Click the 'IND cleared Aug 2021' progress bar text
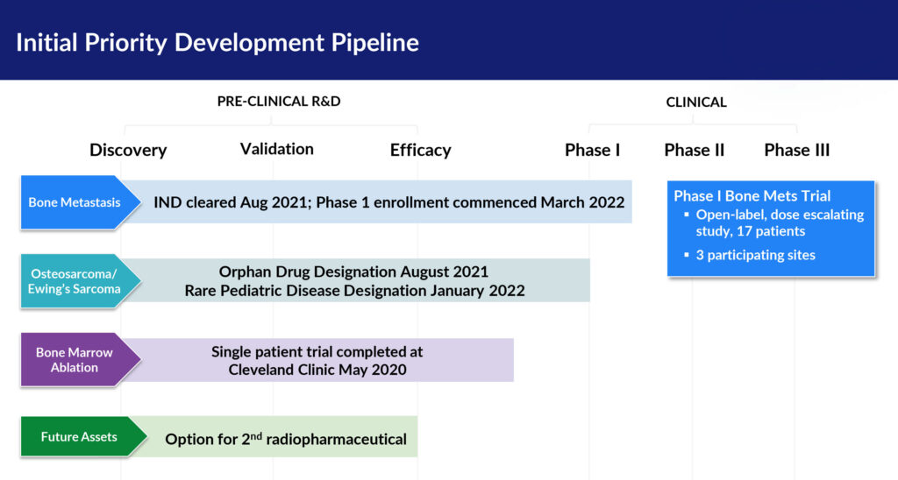Image resolution: width=898 pixels, height=480 pixels. coord(388,202)
